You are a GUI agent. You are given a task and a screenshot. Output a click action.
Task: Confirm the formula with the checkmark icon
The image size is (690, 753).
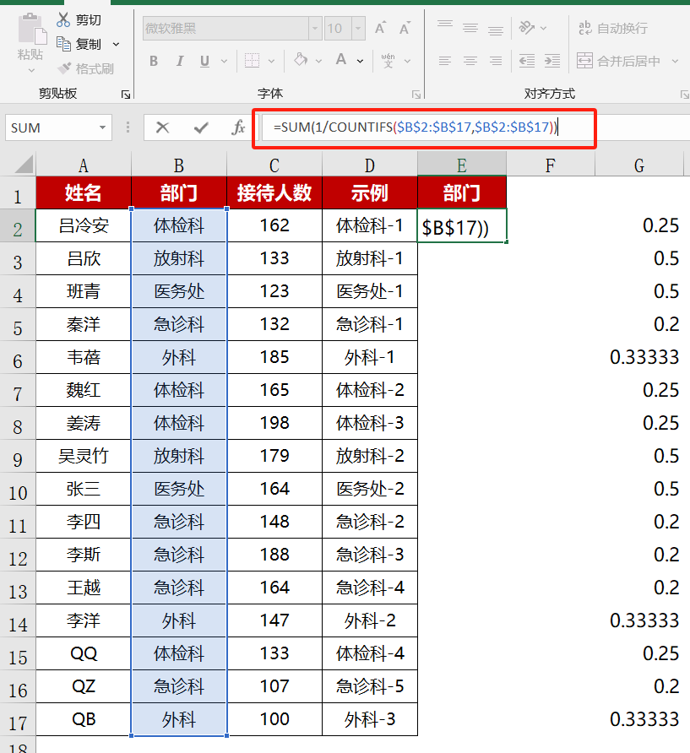(201, 127)
